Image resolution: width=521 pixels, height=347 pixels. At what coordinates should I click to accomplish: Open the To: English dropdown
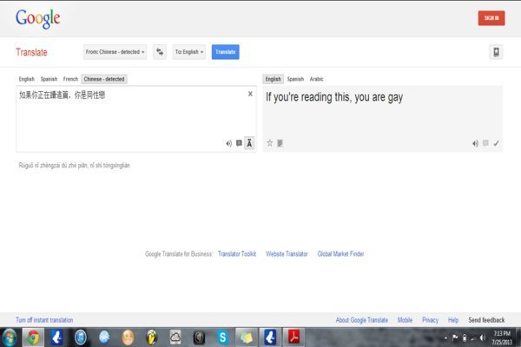pyautogui.click(x=189, y=52)
